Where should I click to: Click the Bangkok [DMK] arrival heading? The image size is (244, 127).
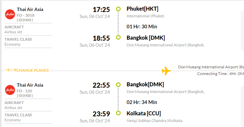146,38
